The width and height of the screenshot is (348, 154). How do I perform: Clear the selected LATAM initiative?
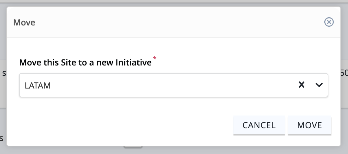pos(301,85)
